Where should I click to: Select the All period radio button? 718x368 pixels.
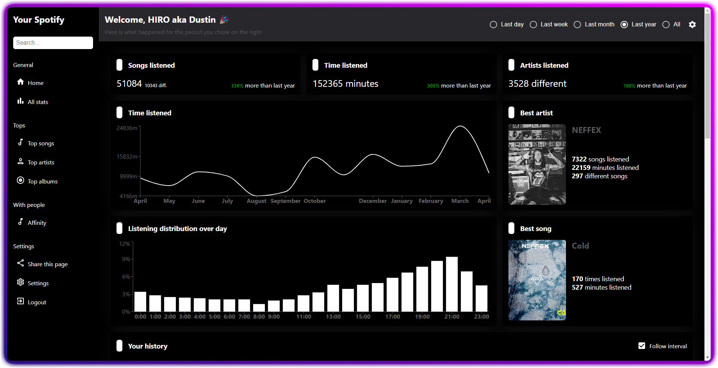coord(666,25)
